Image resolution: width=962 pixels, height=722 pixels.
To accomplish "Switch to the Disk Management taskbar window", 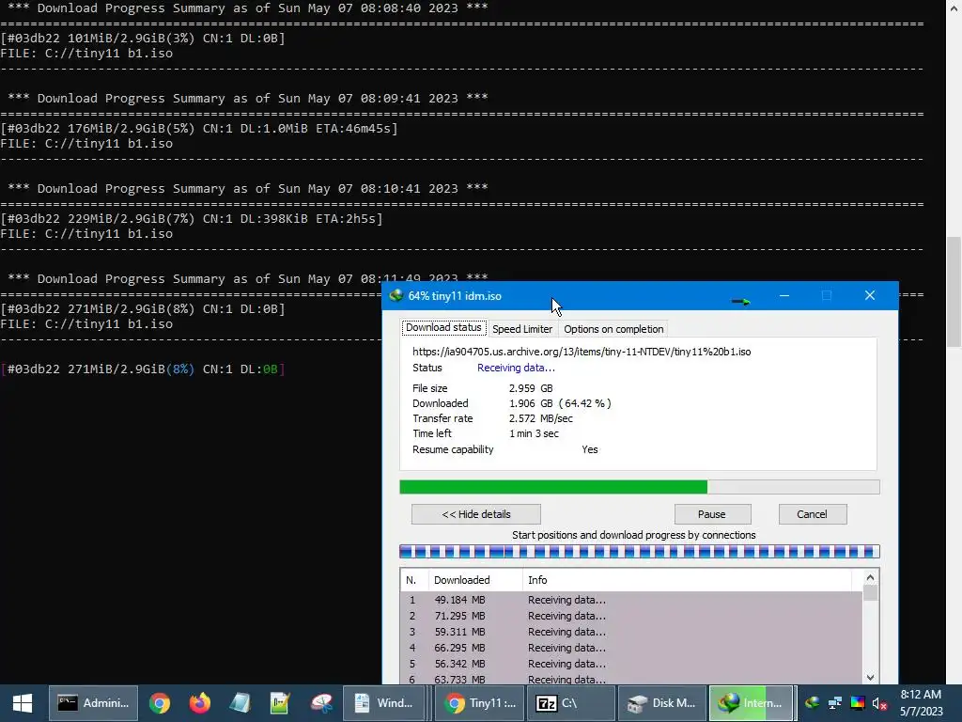I will [662, 703].
